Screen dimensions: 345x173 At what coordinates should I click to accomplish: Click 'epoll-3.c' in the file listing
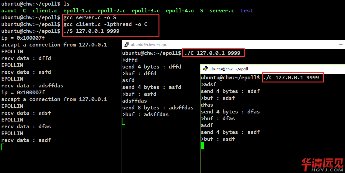145,11
